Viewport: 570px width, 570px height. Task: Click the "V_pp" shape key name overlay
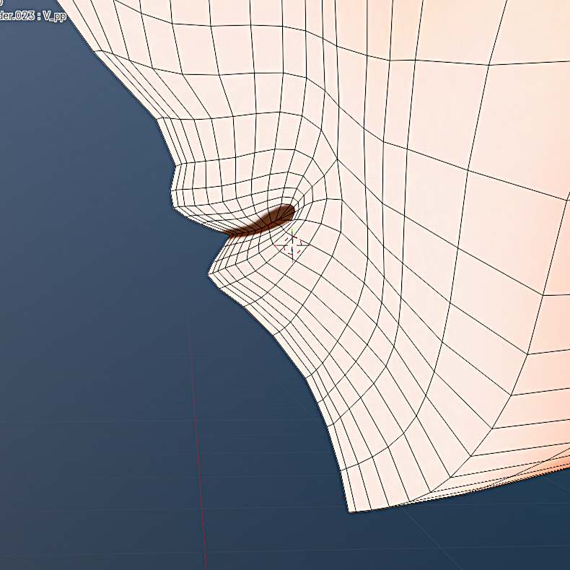pos(55,17)
